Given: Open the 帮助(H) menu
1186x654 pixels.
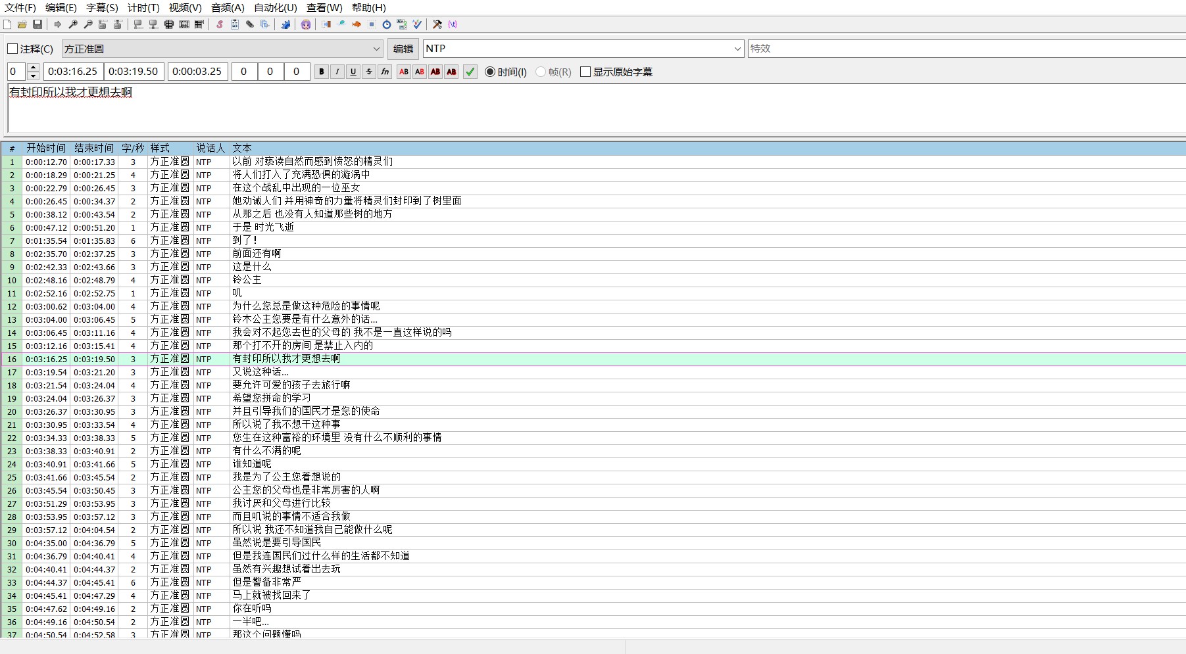Looking at the screenshot, I should [369, 8].
